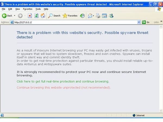Click the green Go button
The height and width of the screenshot is (122, 163).
click(x=146, y=22)
